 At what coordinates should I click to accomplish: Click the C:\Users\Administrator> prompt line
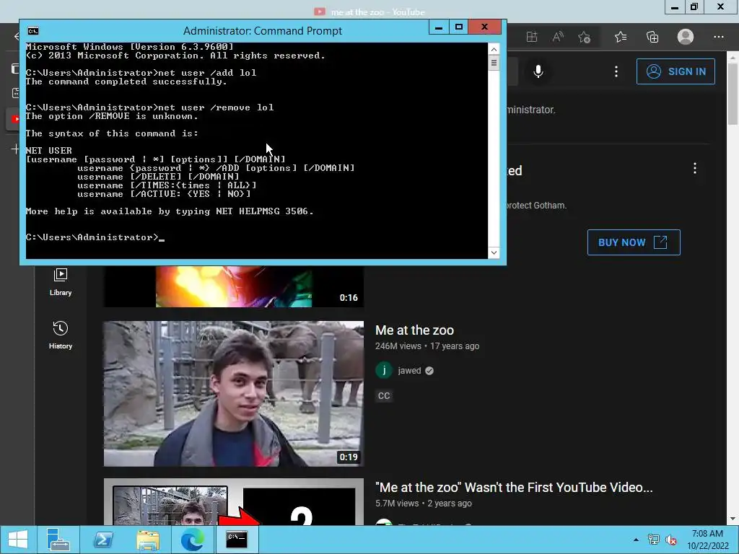(x=95, y=237)
